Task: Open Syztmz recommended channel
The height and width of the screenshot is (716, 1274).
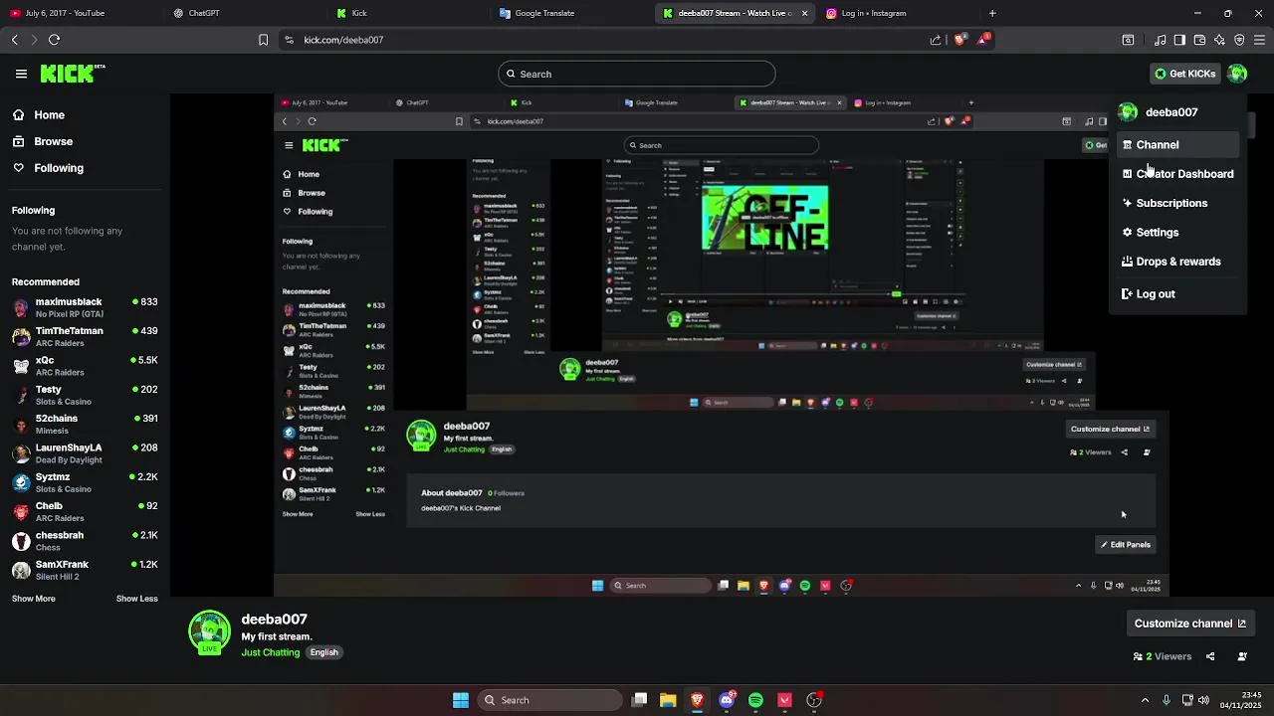Action: point(84,482)
